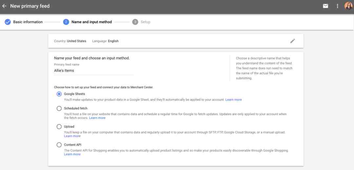Open Learn more link under Content API

tap(72, 154)
